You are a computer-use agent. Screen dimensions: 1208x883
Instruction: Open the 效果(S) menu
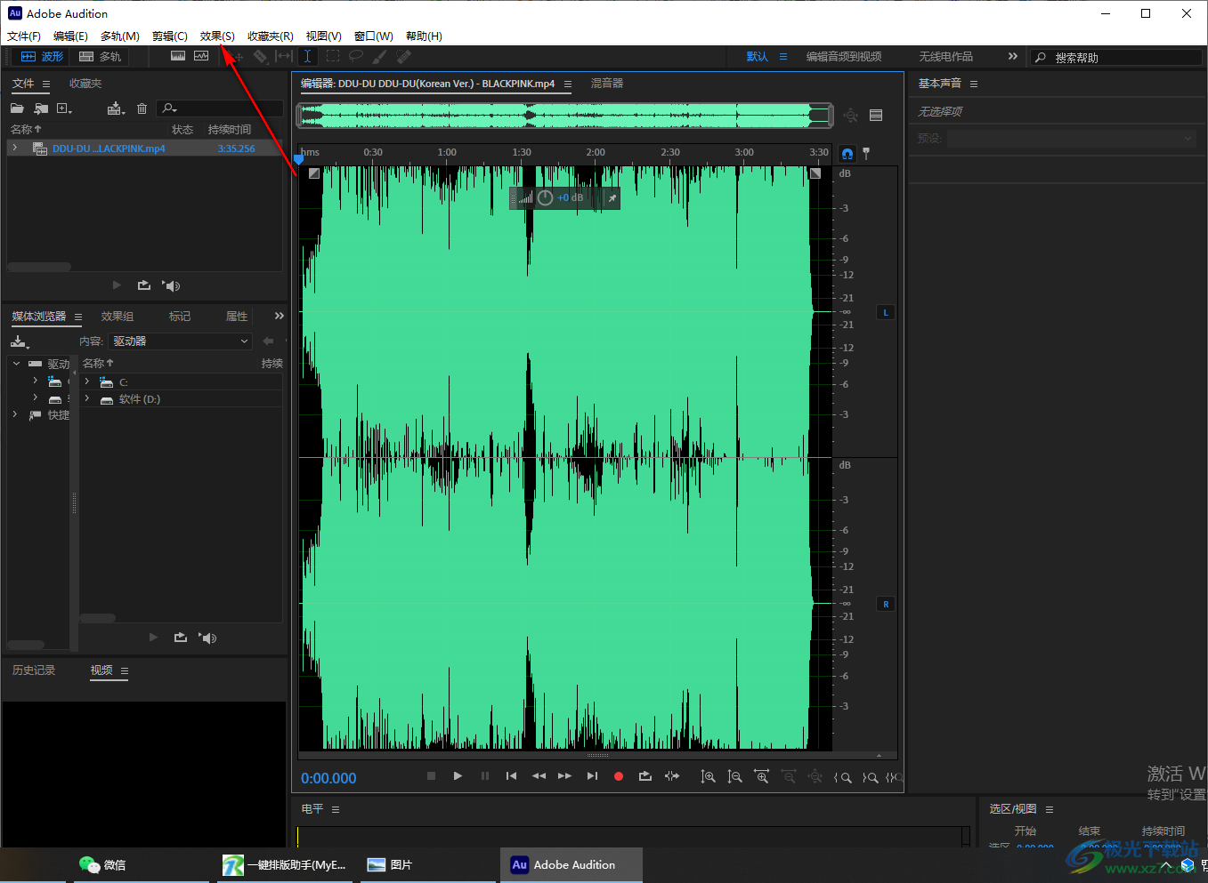(x=217, y=36)
